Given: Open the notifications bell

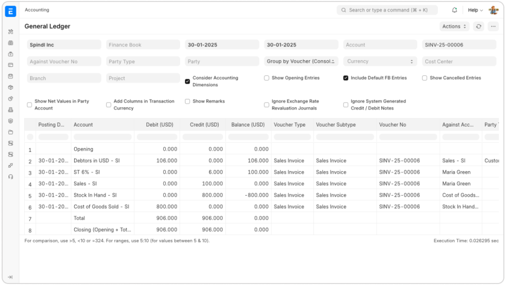Looking at the screenshot, I should pos(454,10).
